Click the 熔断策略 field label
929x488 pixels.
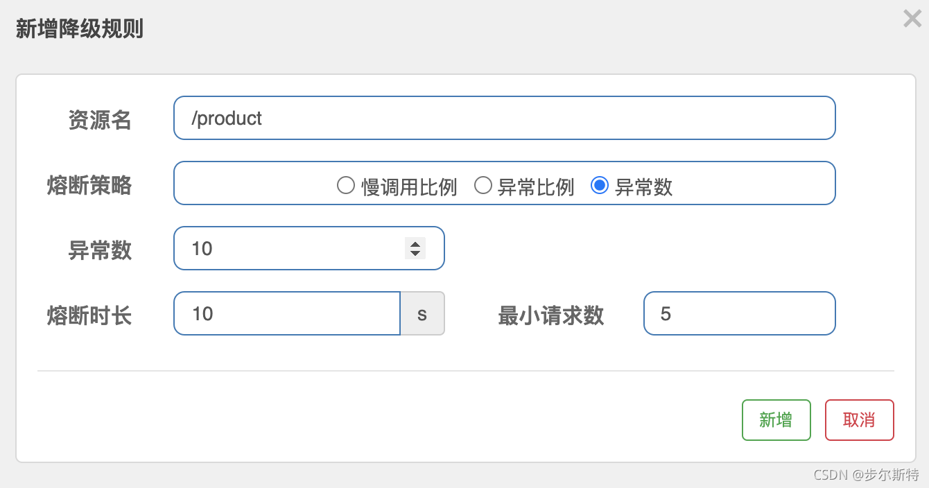pyautogui.click(x=89, y=185)
